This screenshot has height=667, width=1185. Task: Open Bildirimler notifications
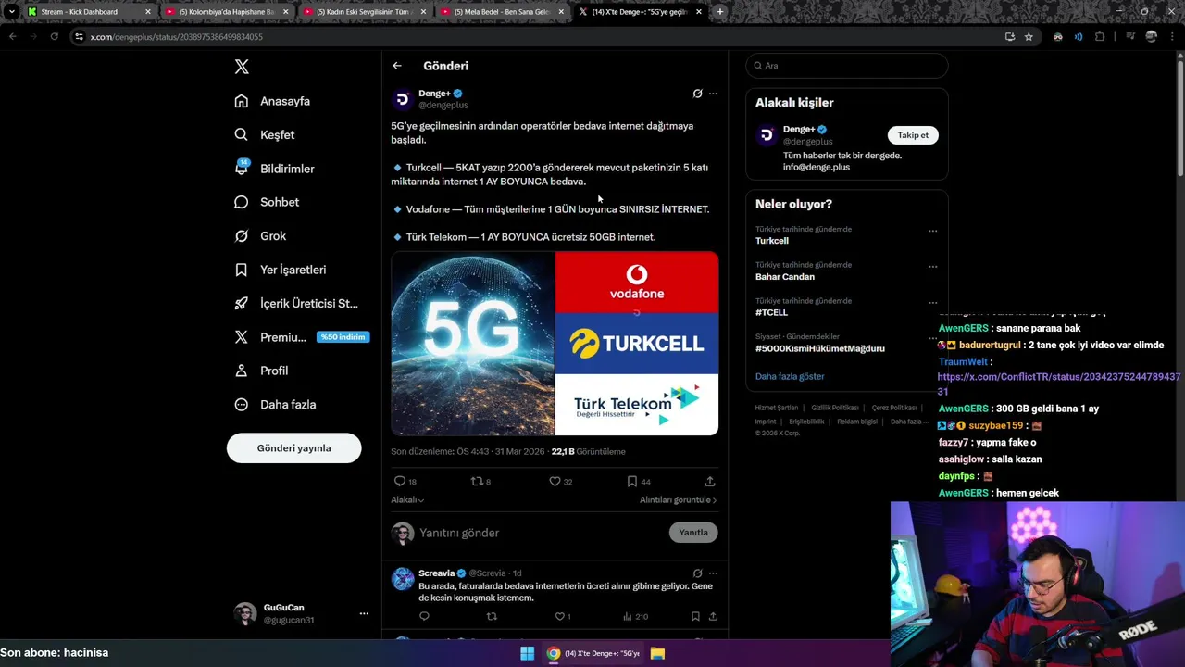[275, 169]
